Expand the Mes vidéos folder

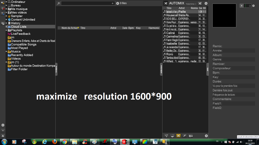pyautogui.click(x=6, y=13)
